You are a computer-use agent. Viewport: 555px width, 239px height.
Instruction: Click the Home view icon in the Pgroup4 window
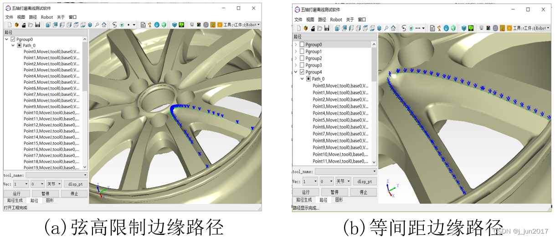click(393, 28)
